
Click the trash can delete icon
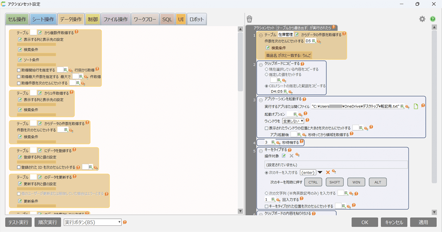click(x=249, y=19)
